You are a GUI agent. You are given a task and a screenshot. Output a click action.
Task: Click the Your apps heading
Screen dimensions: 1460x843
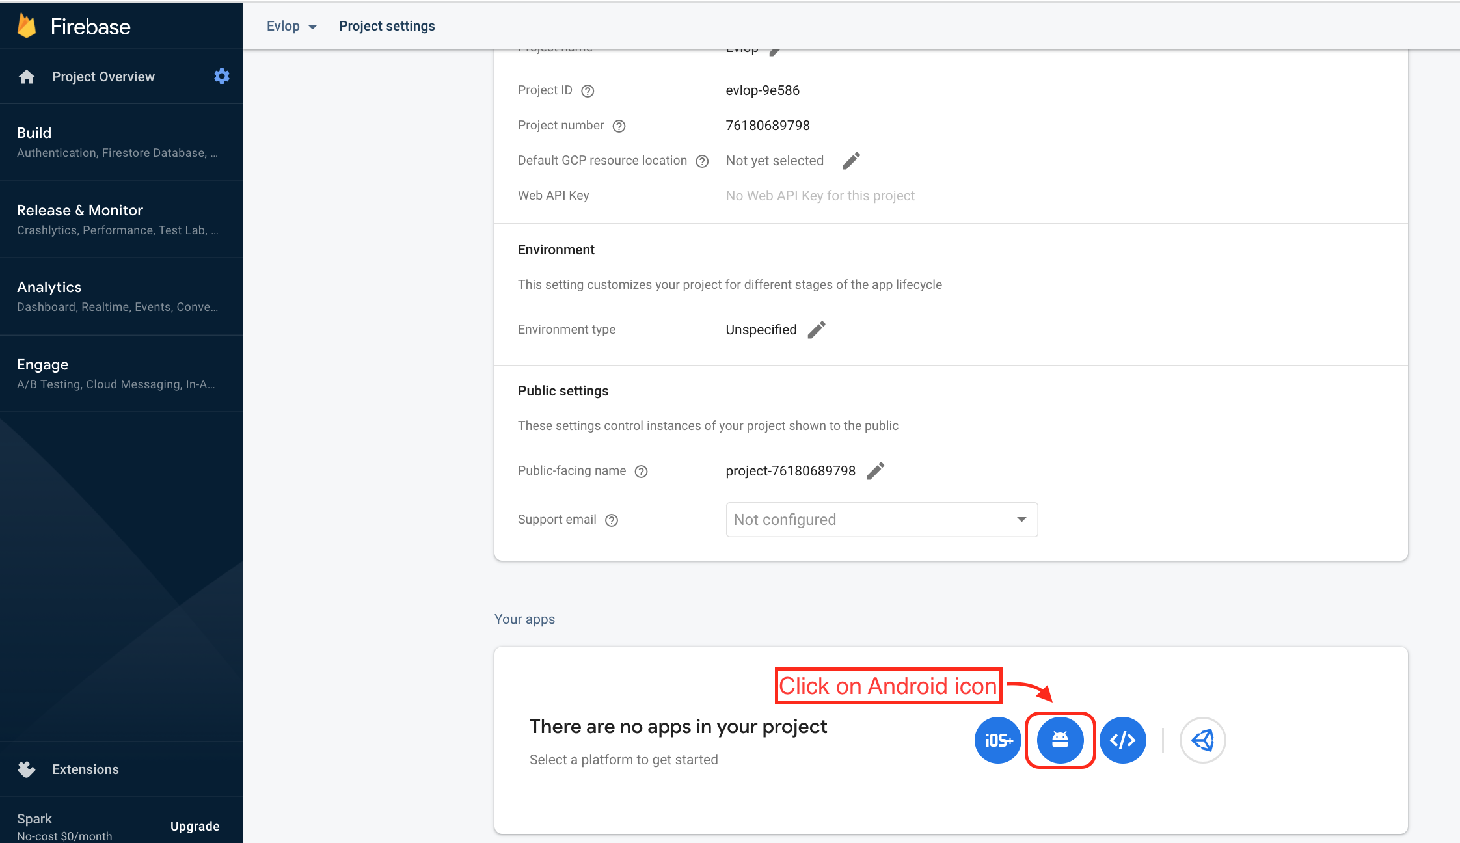point(524,619)
